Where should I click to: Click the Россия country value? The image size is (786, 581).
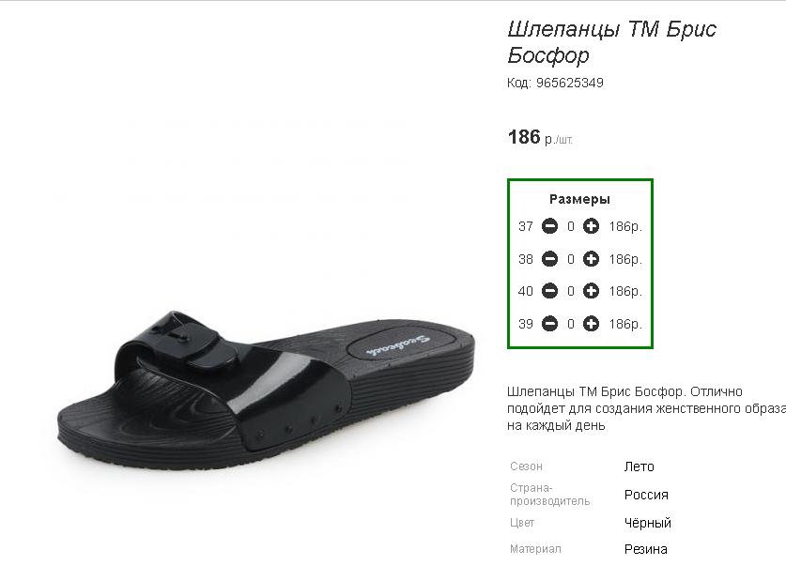point(646,495)
